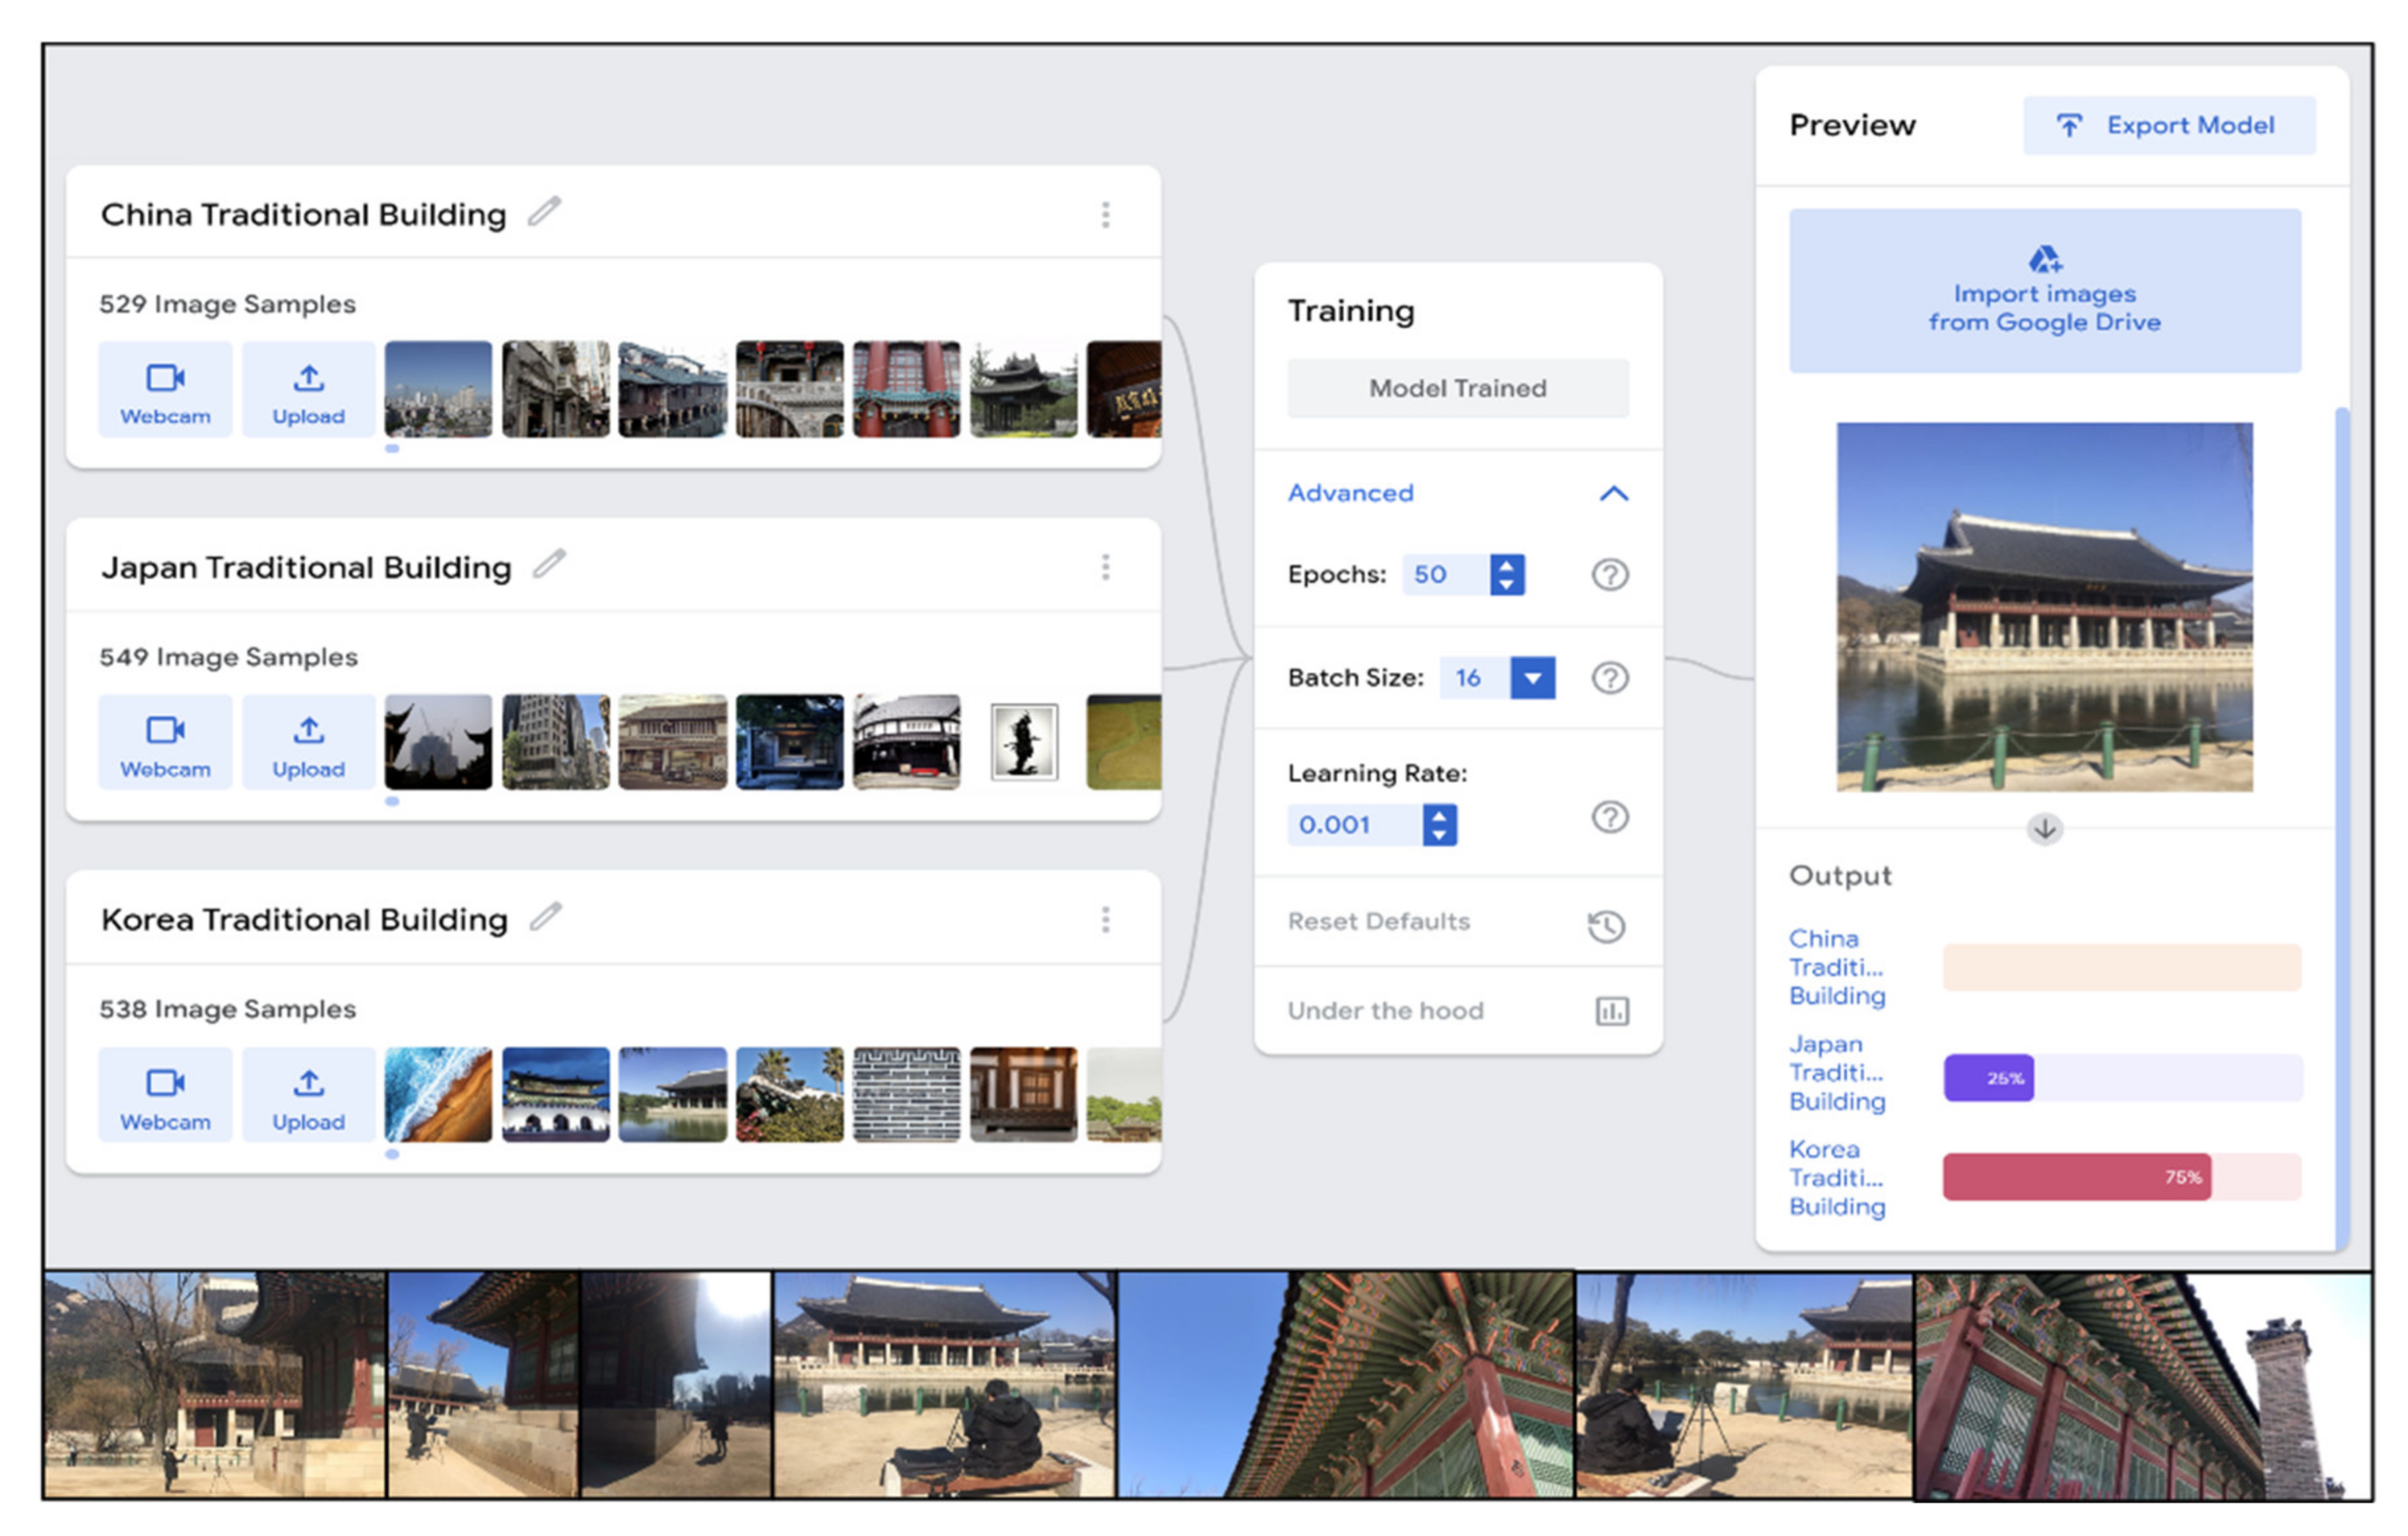This screenshot has height=1536, width=2408.
Task: Open the China Traditional Building options menu
Action: pos(1105,214)
